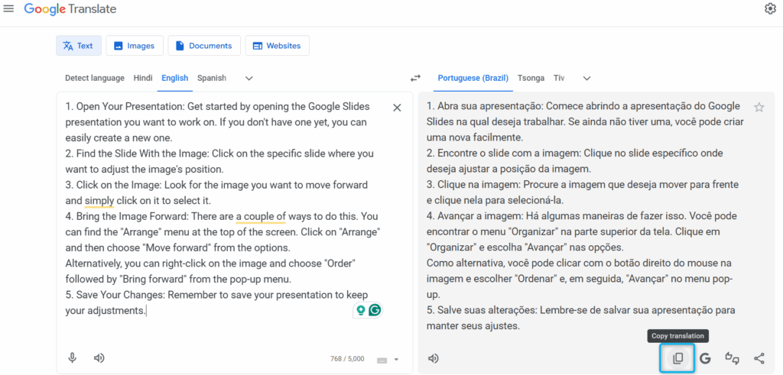Rate this translation
The width and height of the screenshot is (783, 375).
[732, 357]
